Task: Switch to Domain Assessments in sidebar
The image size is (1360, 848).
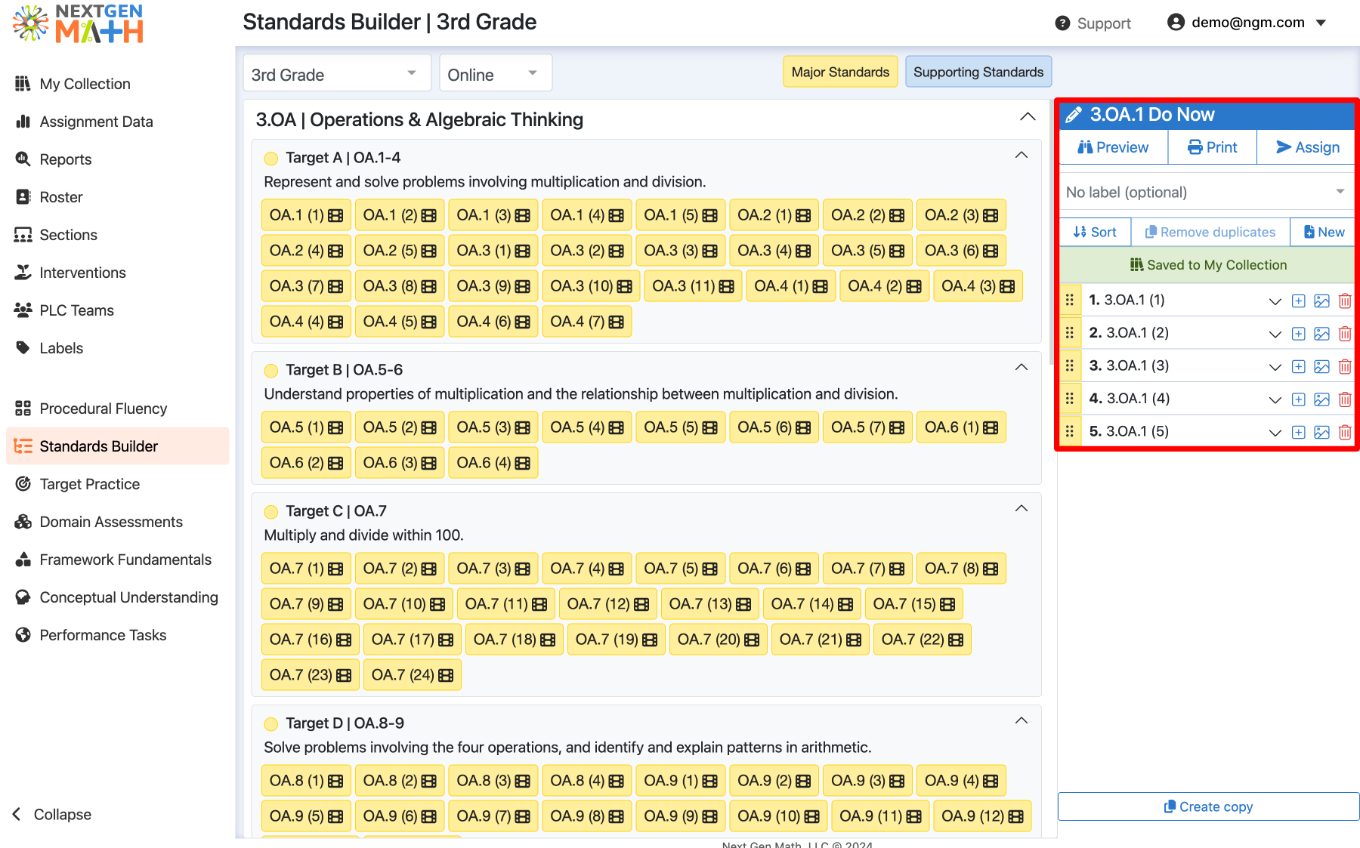Action: pyautogui.click(x=110, y=522)
